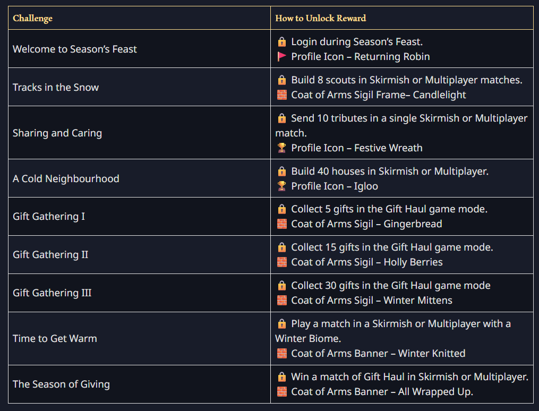Select the Tracks in the Snow challenge name
Viewport: 539px width, 411px height.
[56, 87]
